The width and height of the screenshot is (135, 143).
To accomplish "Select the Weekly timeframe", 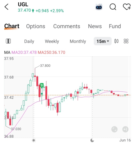I will [52, 41].
